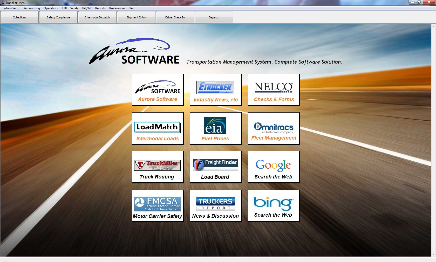Open the System Setup menu
436x262 pixels.
point(11,8)
